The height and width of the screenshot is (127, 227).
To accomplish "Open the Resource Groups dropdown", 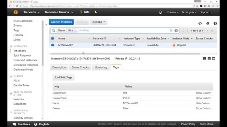I will click(59, 12).
